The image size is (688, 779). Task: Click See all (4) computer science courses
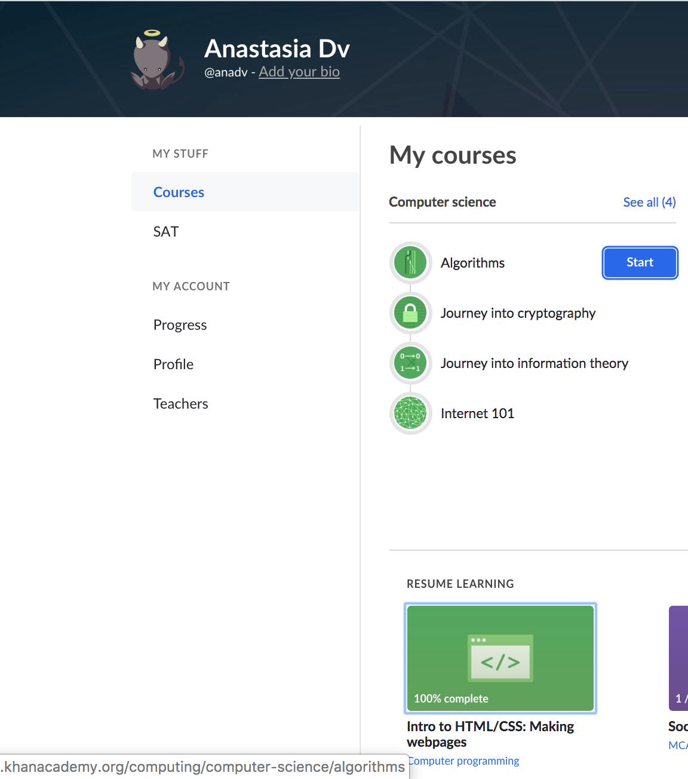[x=649, y=202]
